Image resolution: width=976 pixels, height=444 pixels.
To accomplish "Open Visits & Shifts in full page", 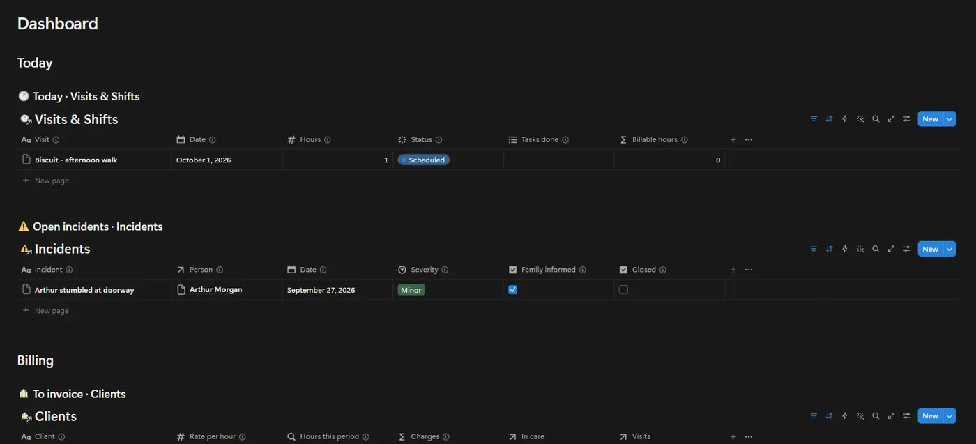I will [x=891, y=119].
